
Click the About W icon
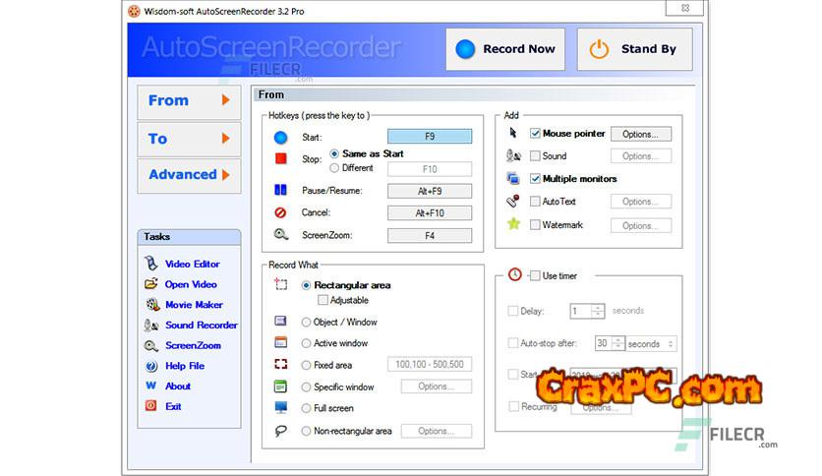tap(151, 386)
